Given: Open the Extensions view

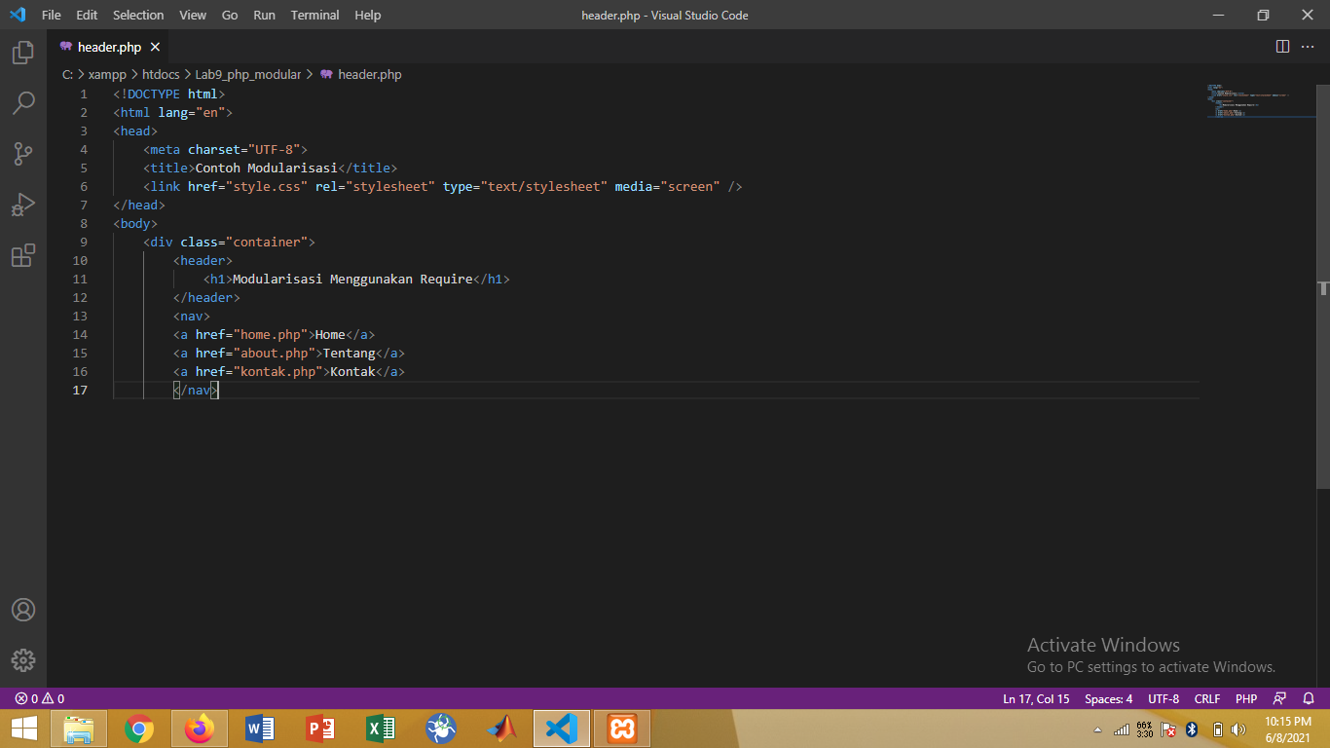Looking at the screenshot, I should click(23, 255).
